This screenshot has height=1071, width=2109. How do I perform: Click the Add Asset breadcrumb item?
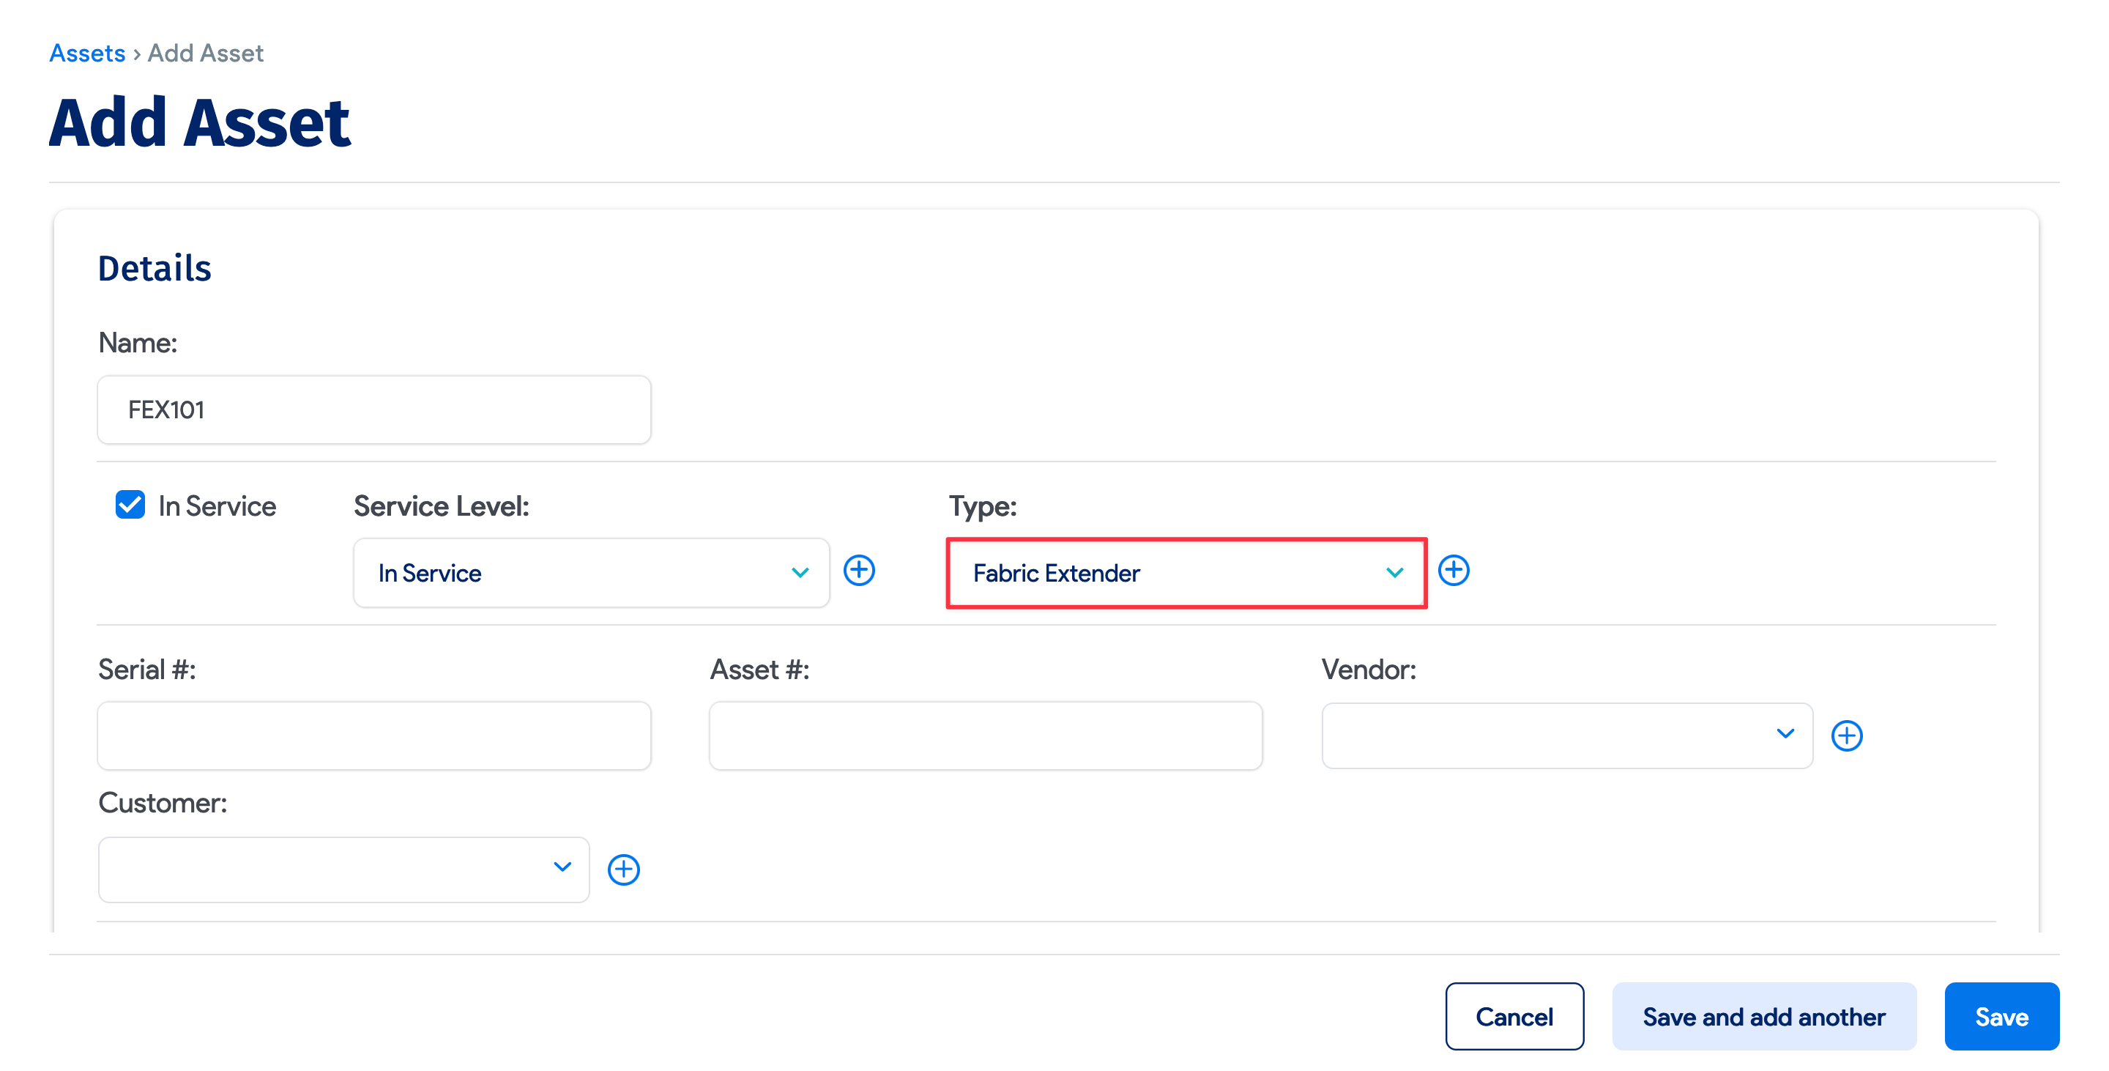pos(206,53)
